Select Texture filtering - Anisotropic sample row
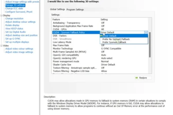This screenshot has height=115, width=173. [x=100, y=68]
